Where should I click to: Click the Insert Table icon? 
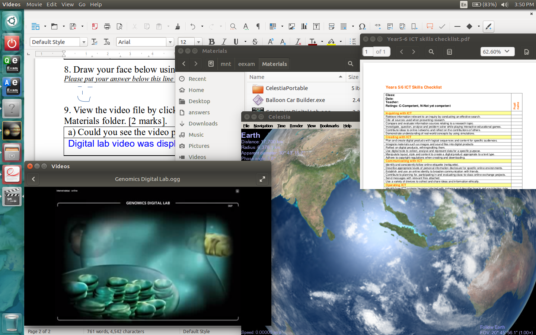273,26
